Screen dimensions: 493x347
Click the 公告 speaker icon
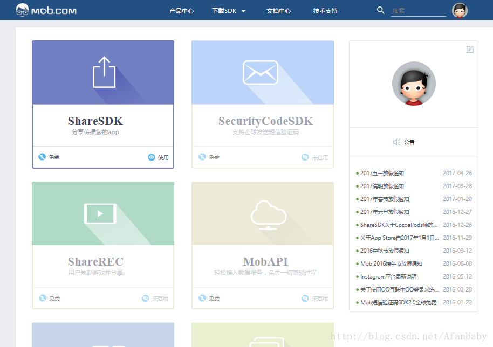coord(396,142)
